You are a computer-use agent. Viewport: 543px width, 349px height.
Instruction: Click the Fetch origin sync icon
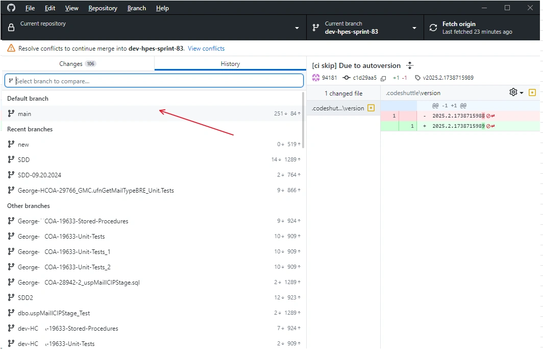[x=433, y=28]
